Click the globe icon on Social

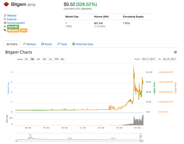pos(43,44)
